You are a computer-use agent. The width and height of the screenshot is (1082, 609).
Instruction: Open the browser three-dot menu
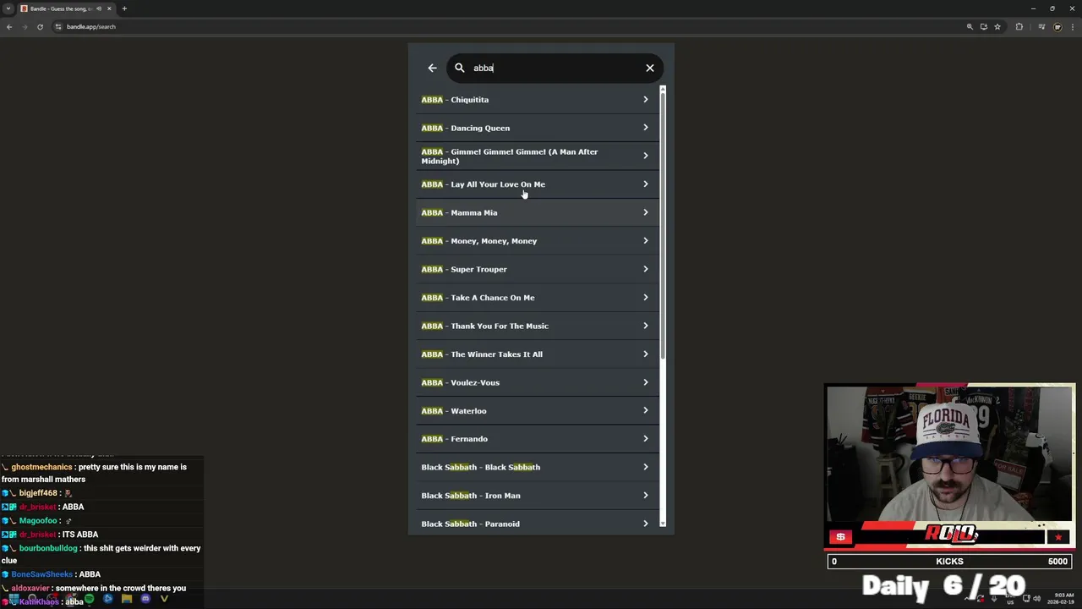click(x=1073, y=27)
